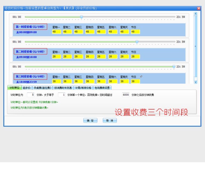The height and width of the screenshot is (170, 205).
Task: Switch to the 包场费用设置 tab
Action: point(102,88)
